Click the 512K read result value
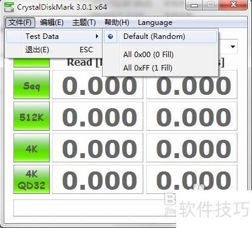This screenshot has width=252, height=228. point(98,116)
